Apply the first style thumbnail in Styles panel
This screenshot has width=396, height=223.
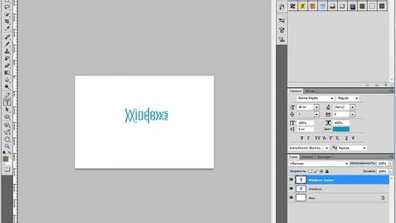point(293,6)
